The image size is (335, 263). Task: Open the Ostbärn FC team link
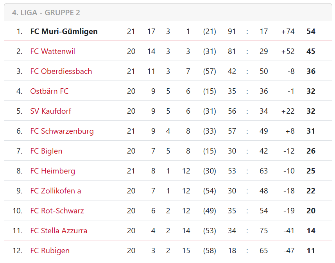coord(49,91)
